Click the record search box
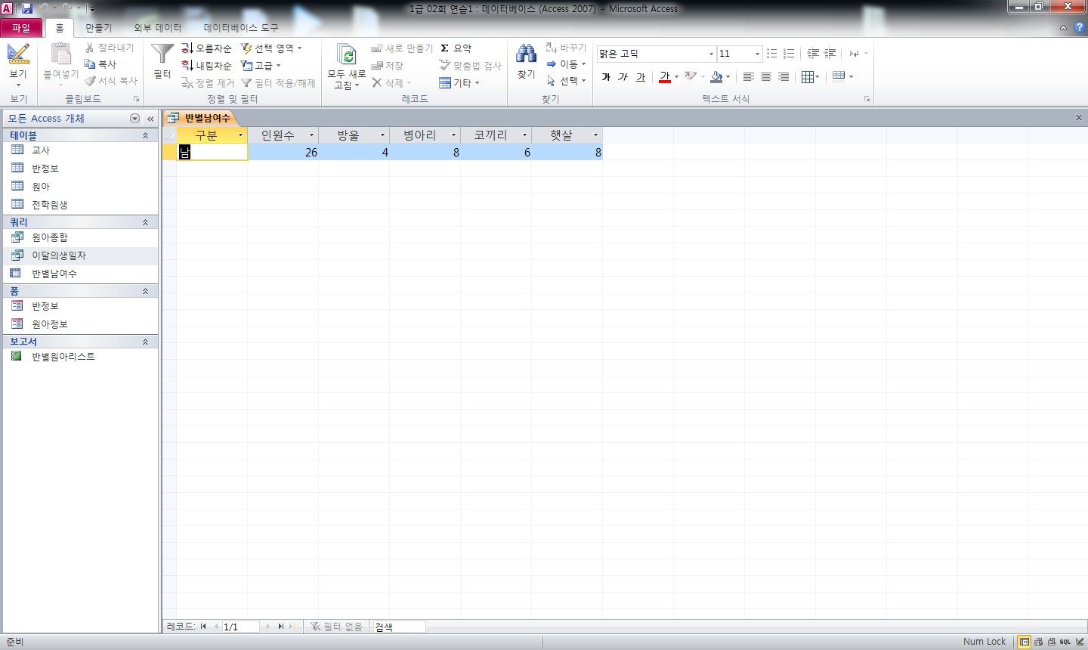This screenshot has height=650, width=1088. pyautogui.click(x=399, y=627)
